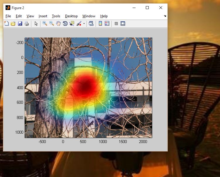Click the x-axis tick label 500
Screen dimensions: 220x177
(83, 142)
